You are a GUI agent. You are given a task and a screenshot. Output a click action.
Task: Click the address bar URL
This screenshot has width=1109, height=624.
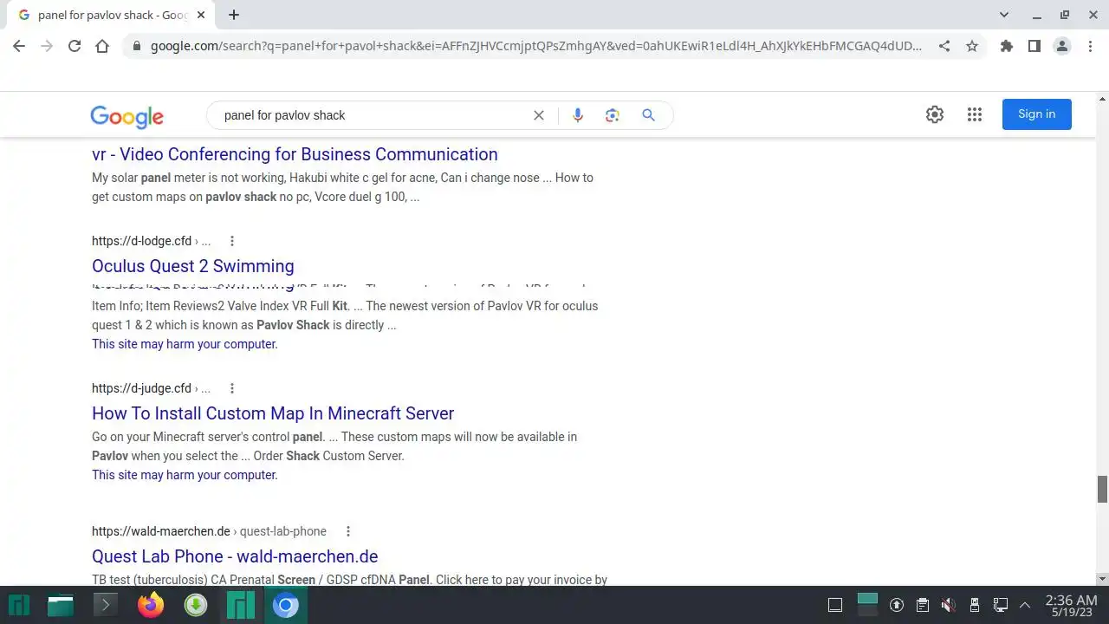pos(535,46)
